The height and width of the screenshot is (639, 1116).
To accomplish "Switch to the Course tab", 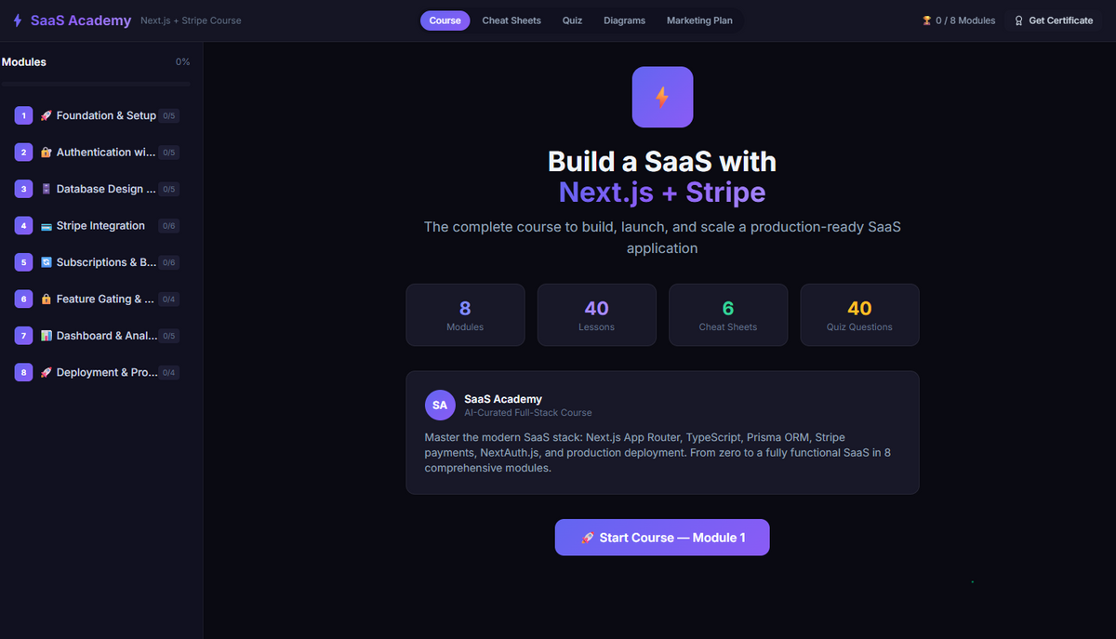I will coord(445,20).
